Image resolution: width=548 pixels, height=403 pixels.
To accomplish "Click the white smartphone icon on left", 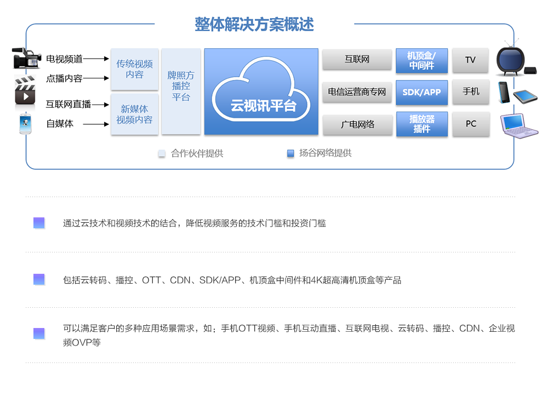I will [x=25, y=124].
